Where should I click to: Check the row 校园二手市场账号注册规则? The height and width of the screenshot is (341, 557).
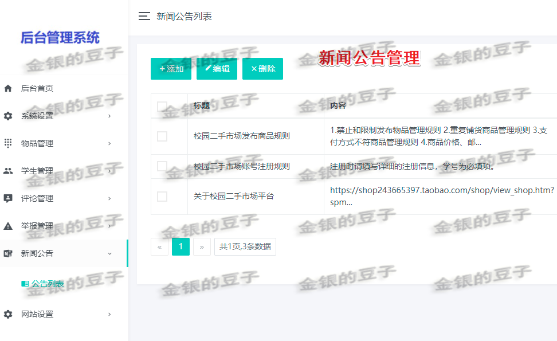tap(162, 166)
